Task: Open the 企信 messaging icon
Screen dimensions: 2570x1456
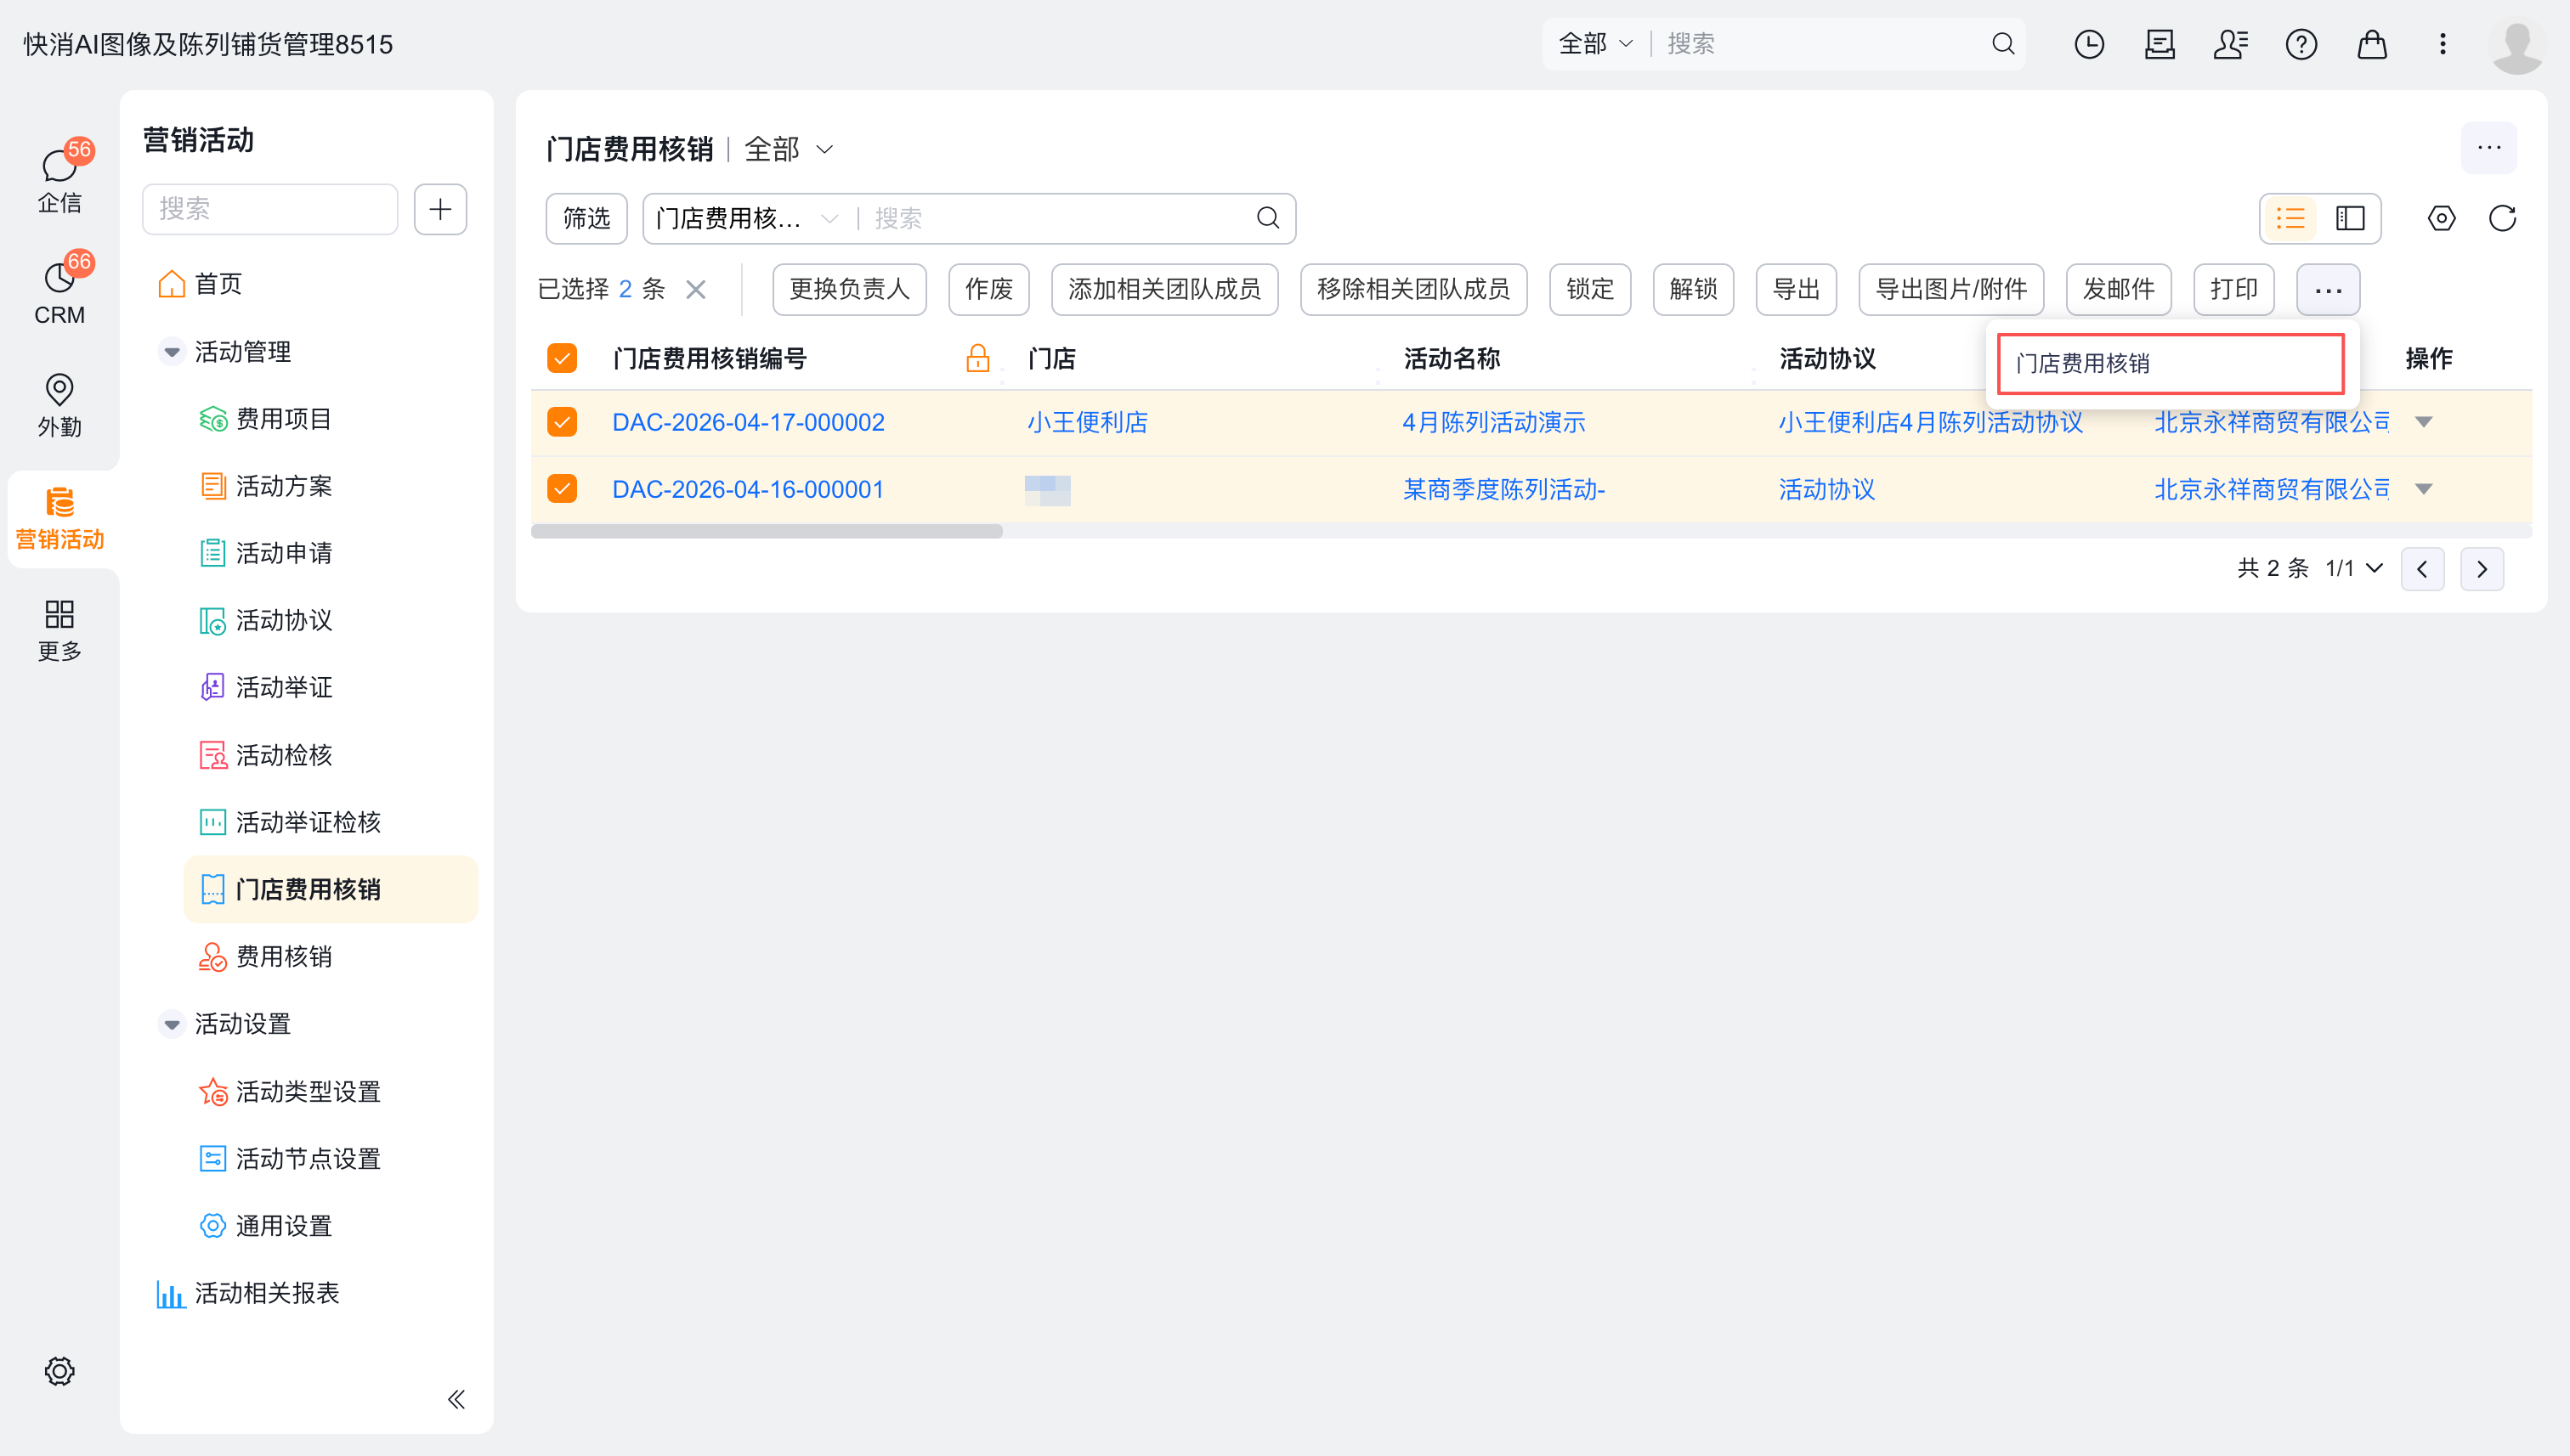Action: click(x=59, y=178)
